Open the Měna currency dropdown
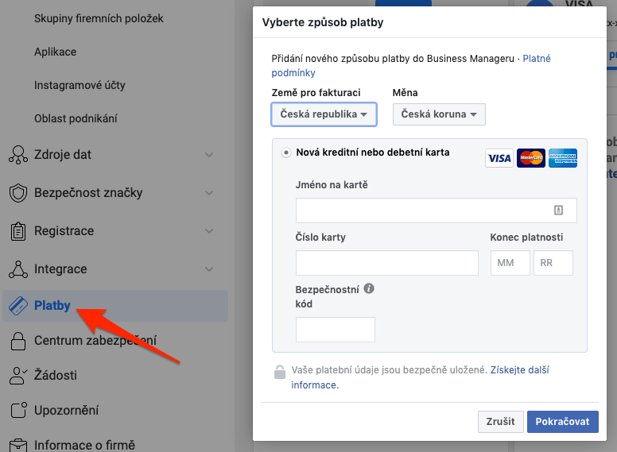Screen dimensions: 617x452 click(439, 114)
